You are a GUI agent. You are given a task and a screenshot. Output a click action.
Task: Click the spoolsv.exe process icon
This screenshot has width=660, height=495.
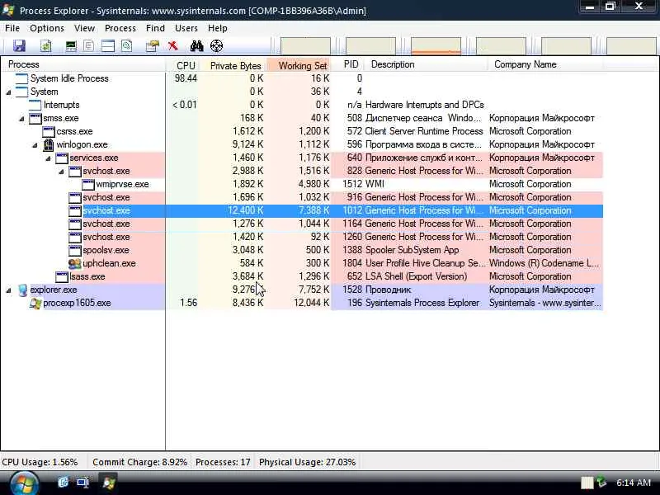[75, 251]
